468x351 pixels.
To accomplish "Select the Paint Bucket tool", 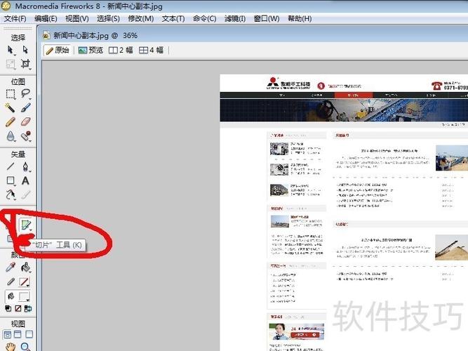I will pos(26,267).
